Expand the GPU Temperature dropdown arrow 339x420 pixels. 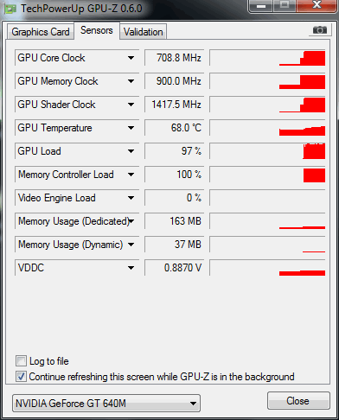131,128
